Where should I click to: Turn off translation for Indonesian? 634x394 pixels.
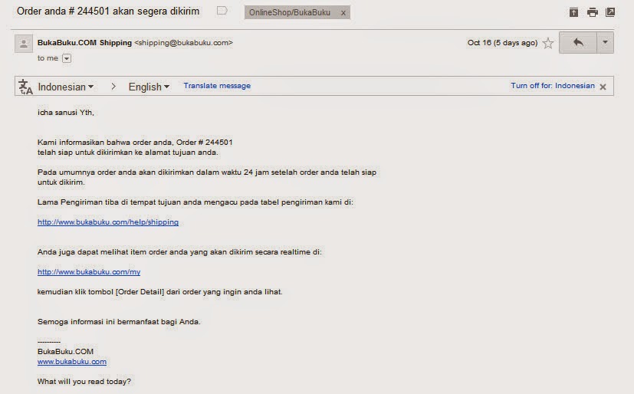click(553, 86)
